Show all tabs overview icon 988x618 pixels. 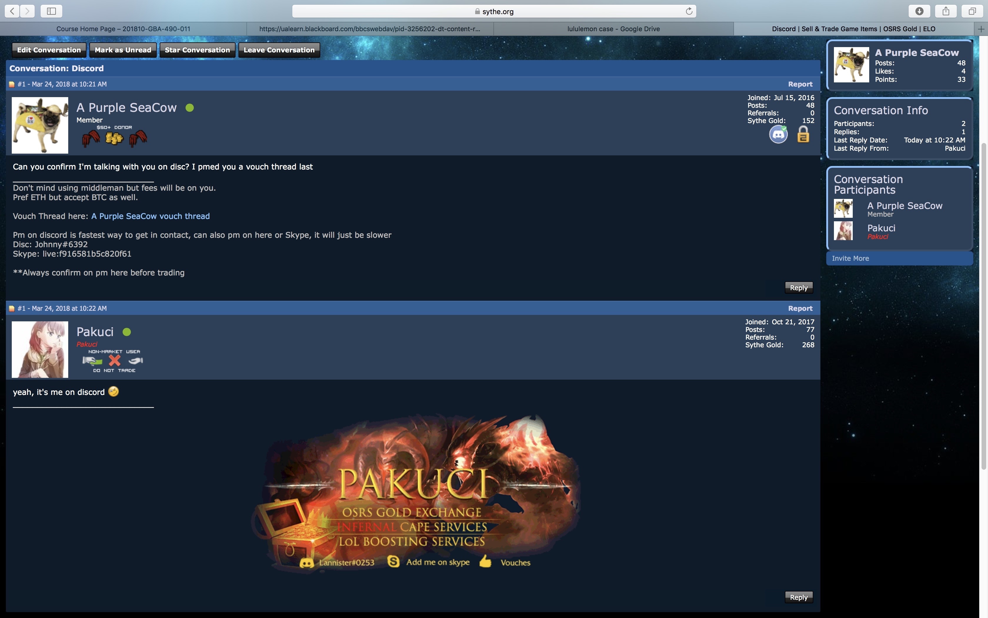972,11
